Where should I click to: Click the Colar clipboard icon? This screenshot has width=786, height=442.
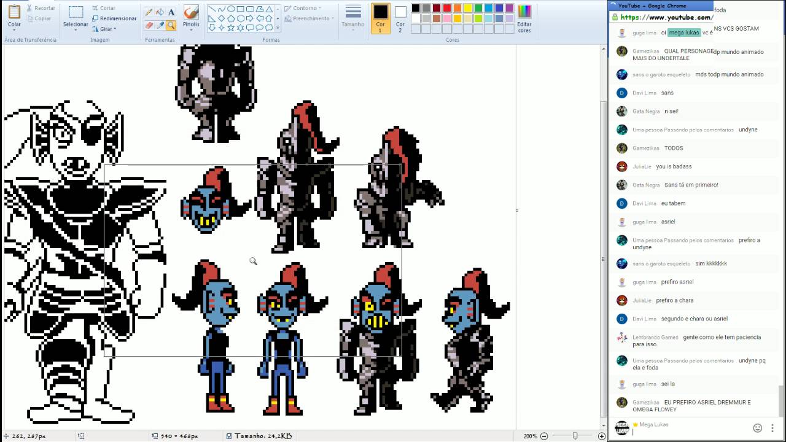14,11
